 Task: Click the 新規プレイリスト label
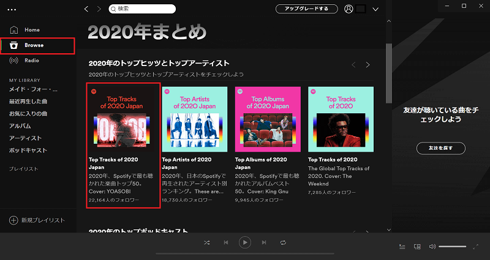point(43,220)
